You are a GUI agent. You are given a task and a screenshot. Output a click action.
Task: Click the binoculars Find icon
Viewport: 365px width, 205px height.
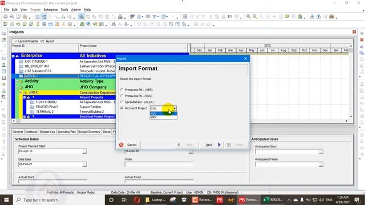tap(113, 24)
